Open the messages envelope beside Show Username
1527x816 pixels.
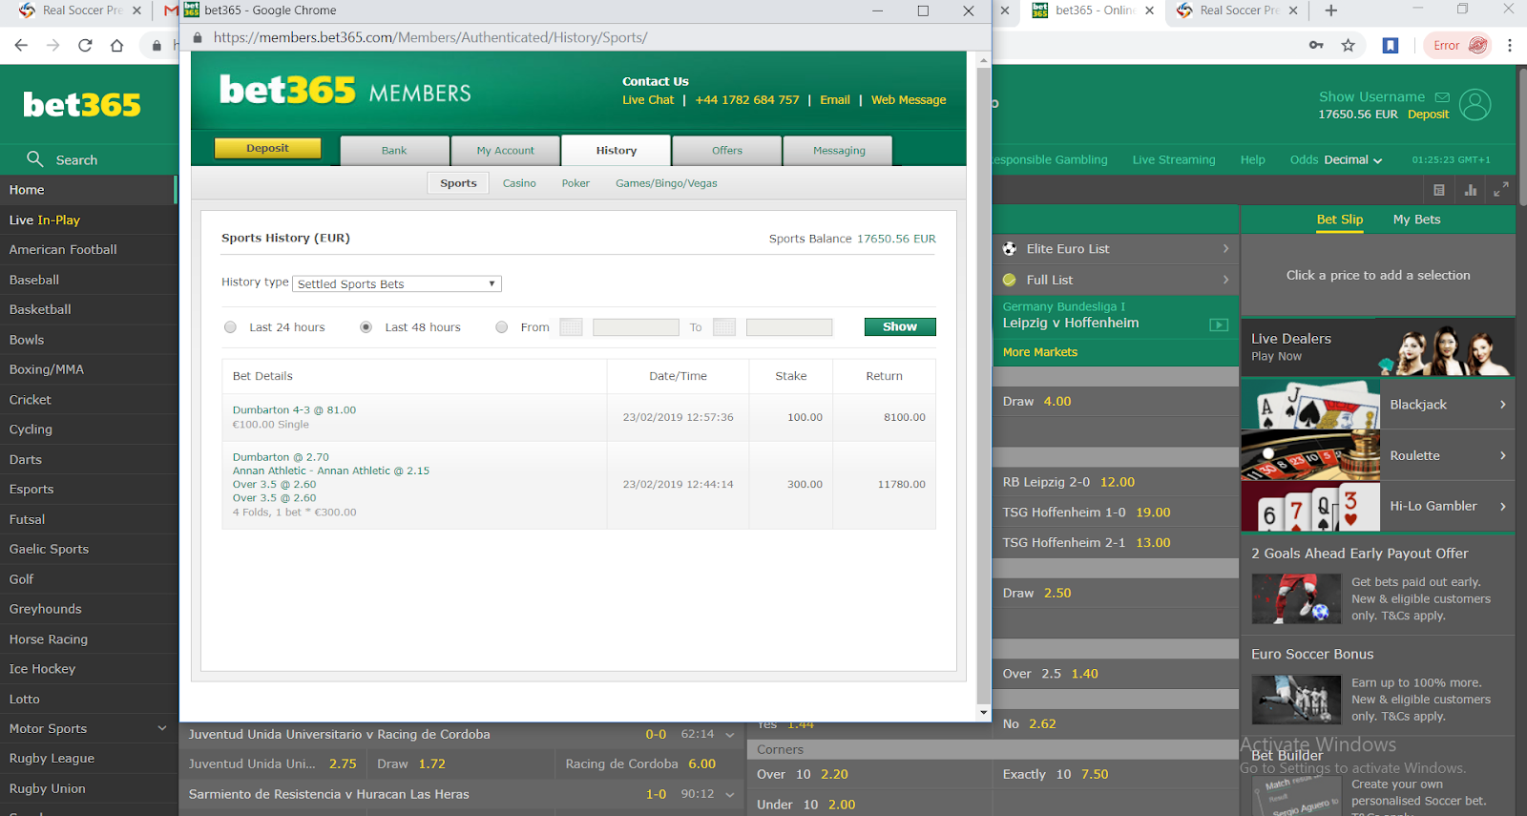(x=1442, y=97)
